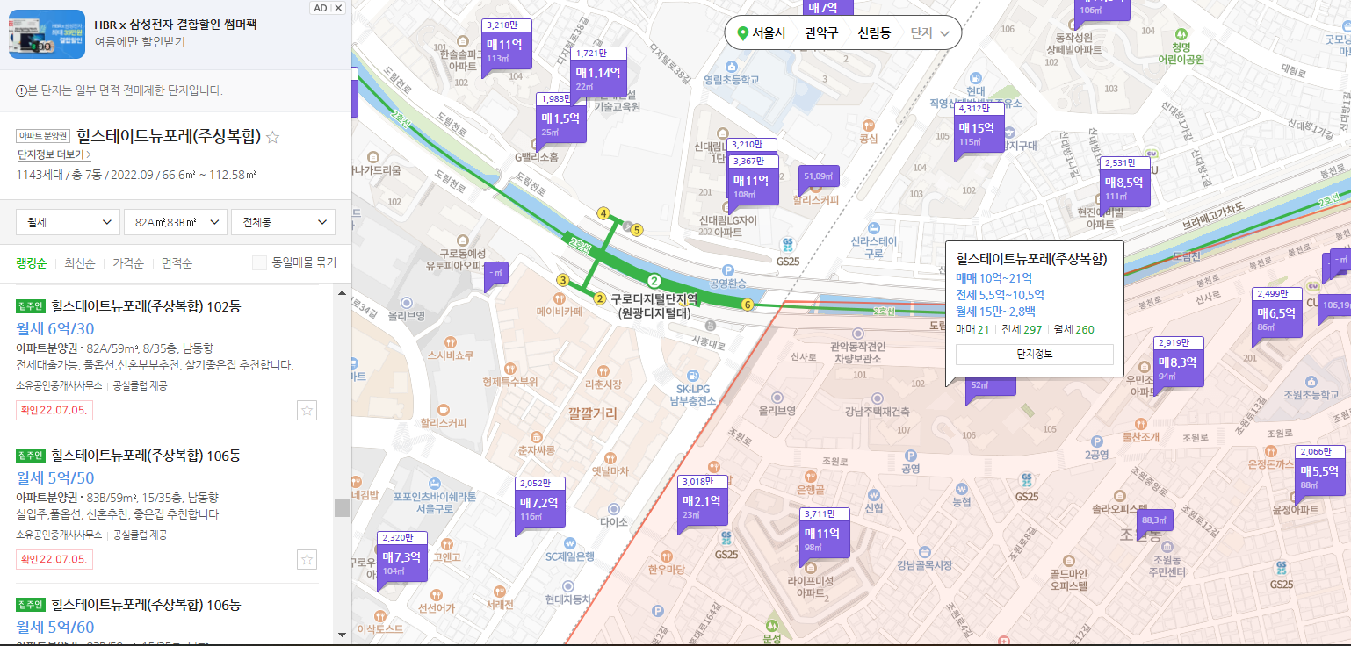Click the AD label on the banner
The width and height of the screenshot is (1351, 646).
(321, 8)
